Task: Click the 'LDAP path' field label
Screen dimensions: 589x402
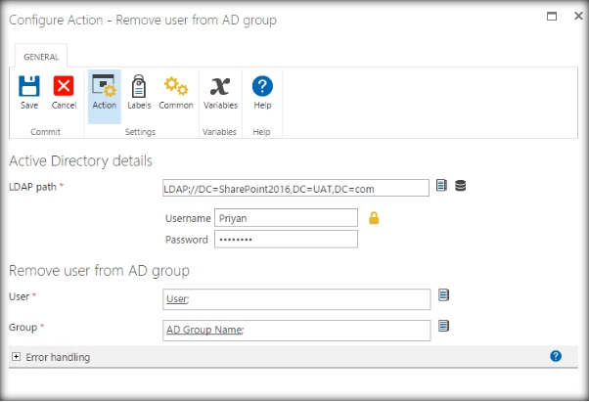Action: tap(32, 187)
